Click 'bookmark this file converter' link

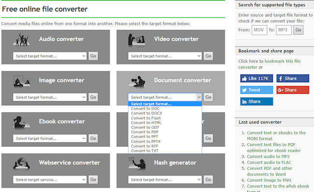[270, 64]
